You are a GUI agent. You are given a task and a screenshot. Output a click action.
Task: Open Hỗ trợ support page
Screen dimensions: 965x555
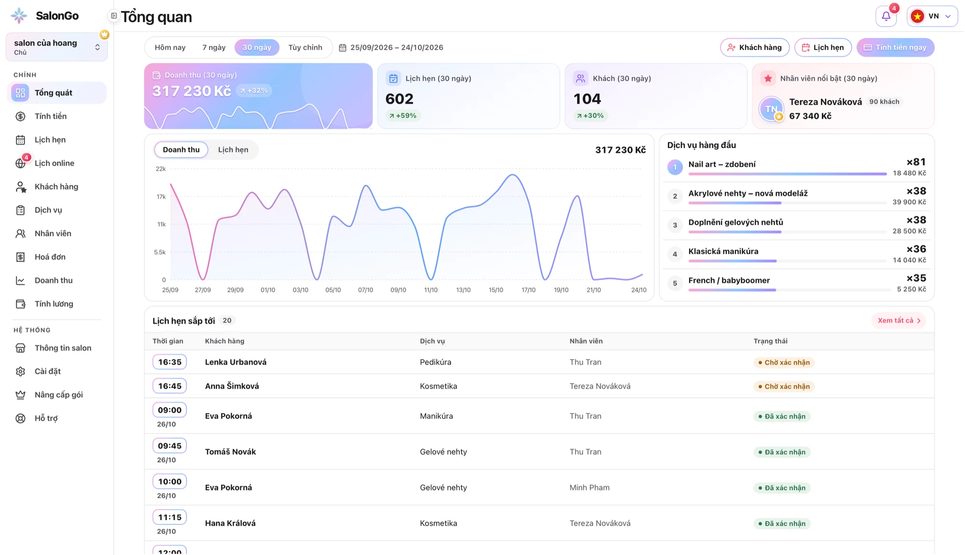click(x=56, y=418)
